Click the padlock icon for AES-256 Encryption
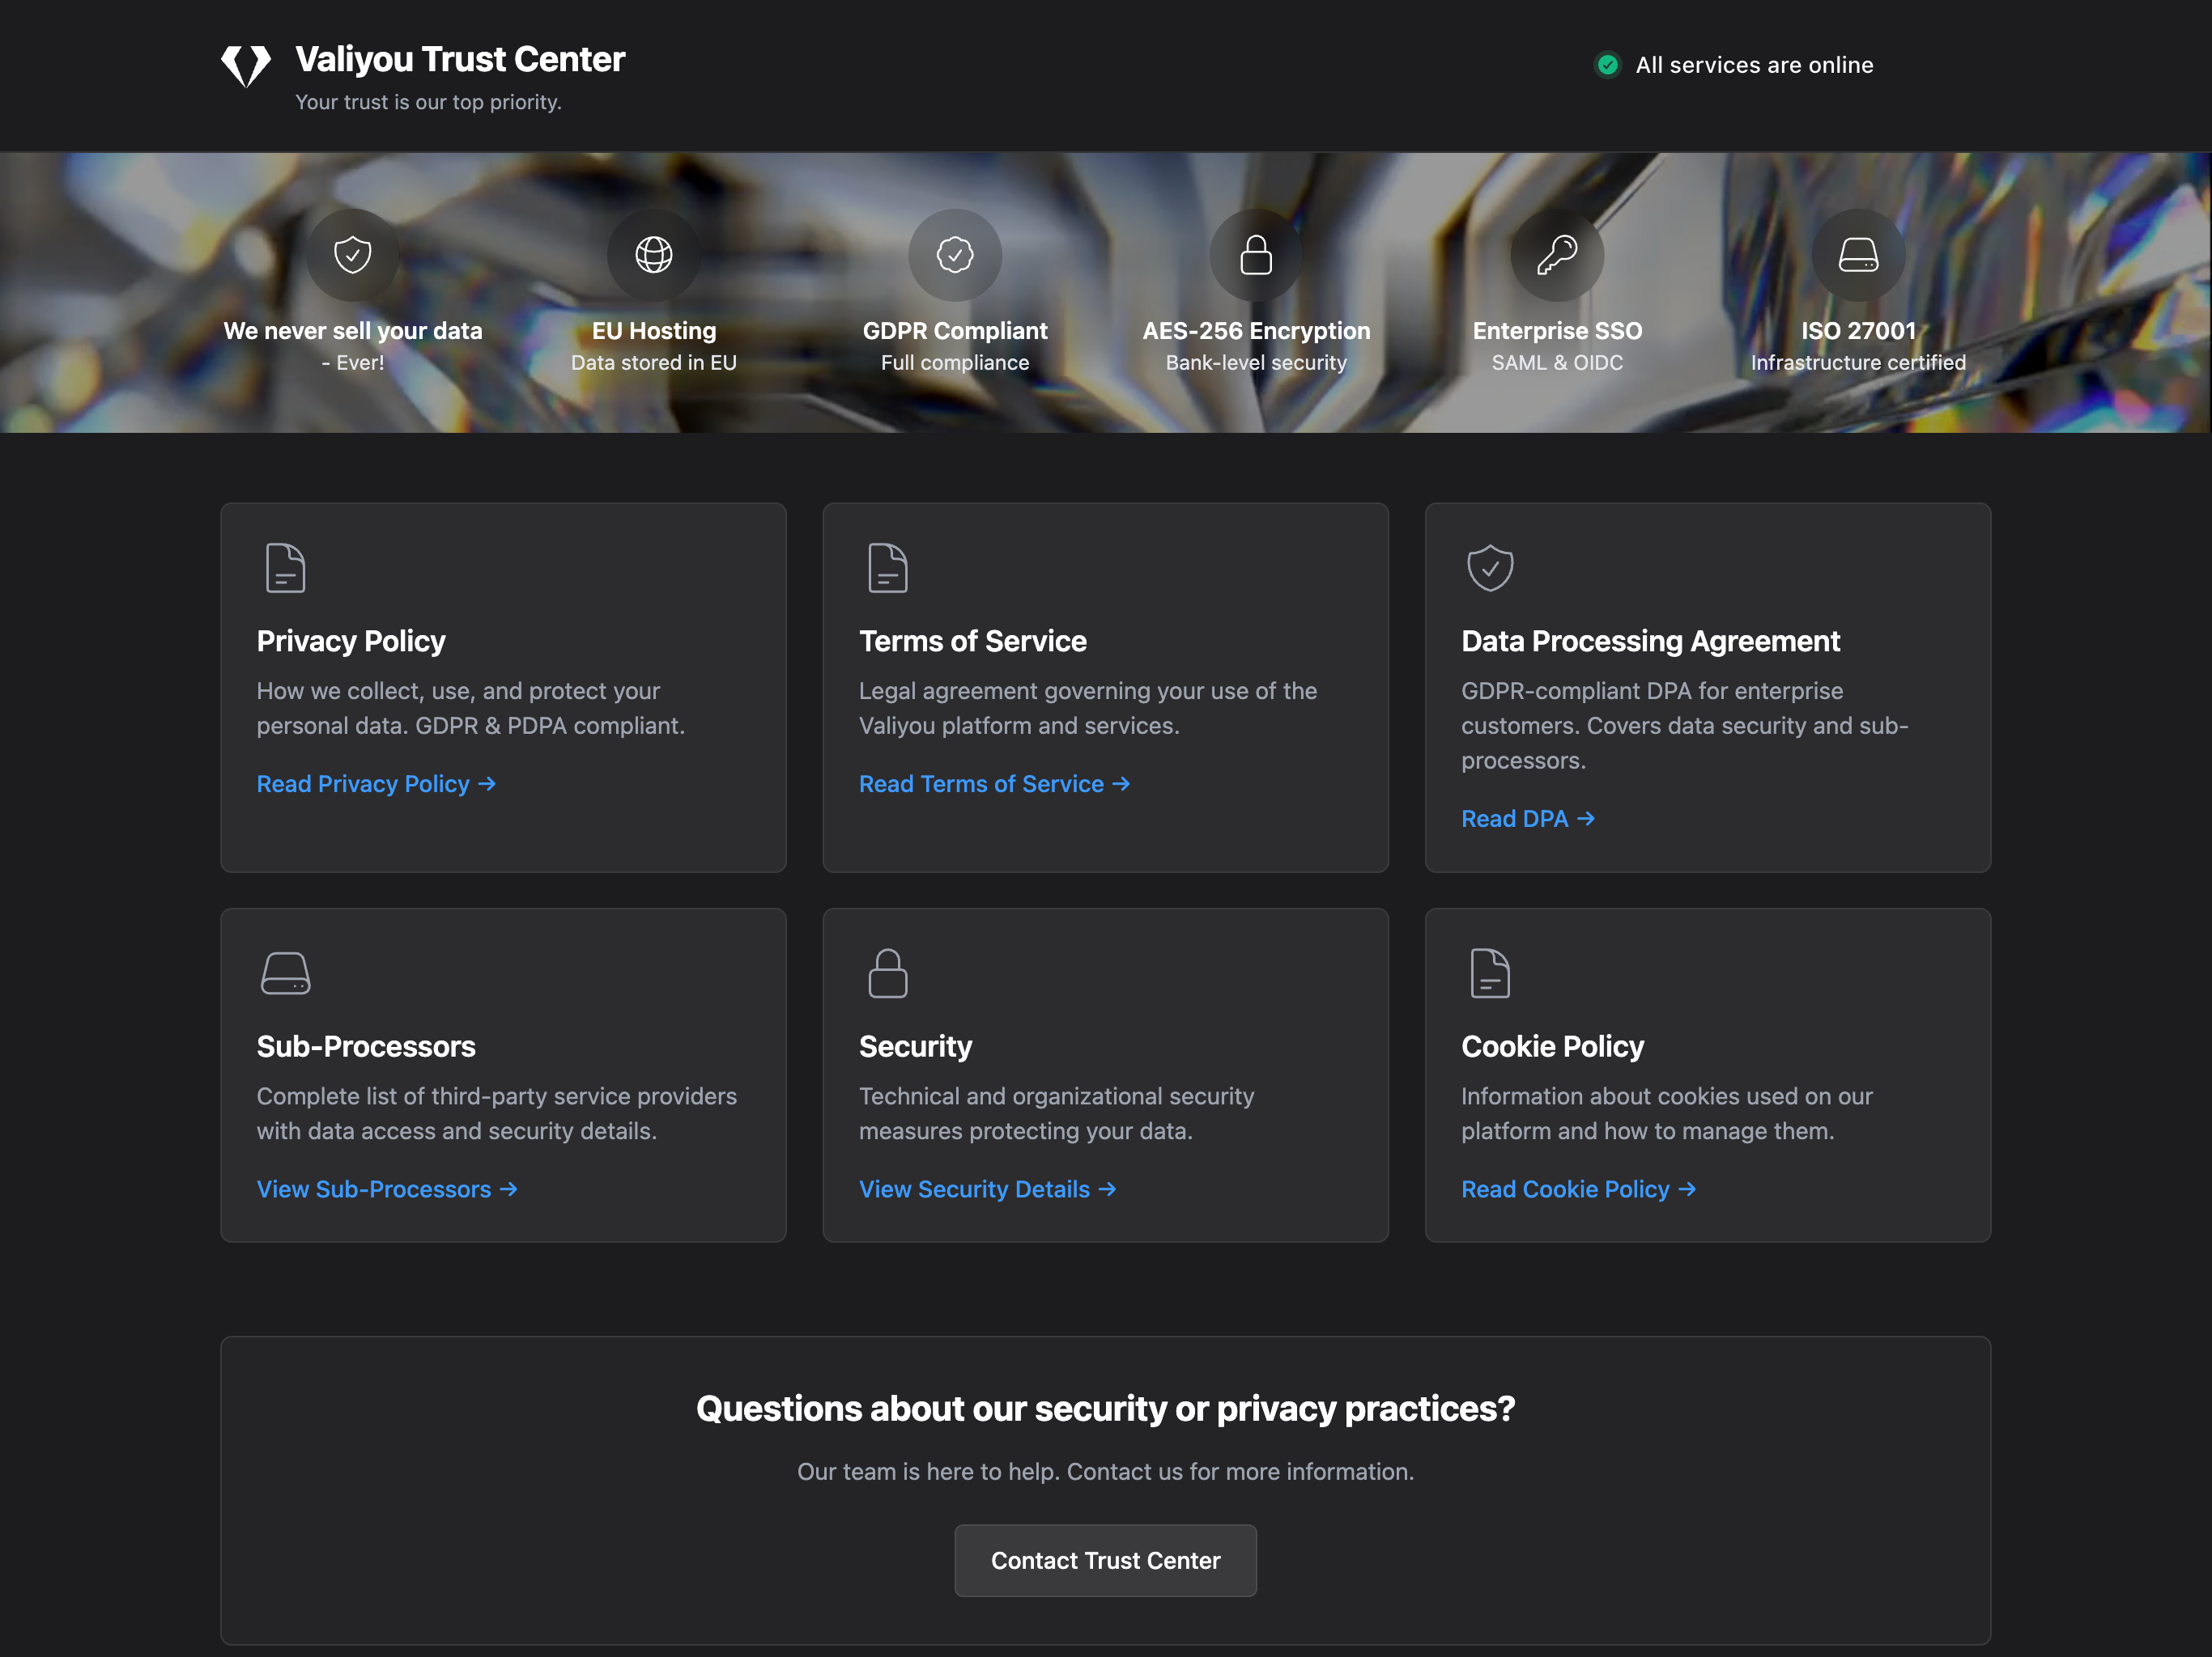The width and height of the screenshot is (2212, 1657). coord(1255,255)
